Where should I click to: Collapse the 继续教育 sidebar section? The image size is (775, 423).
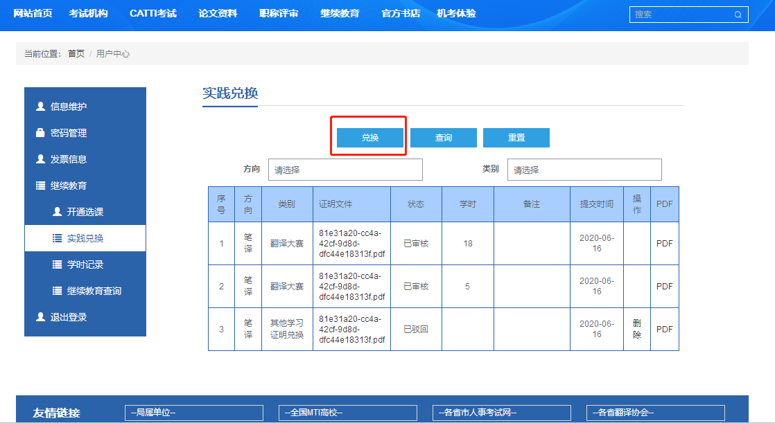[68, 186]
